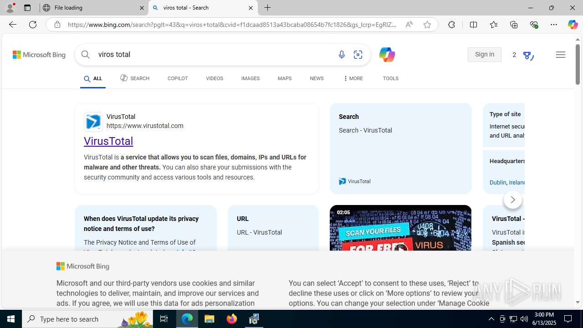Image resolution: width=583 pixels, height=328 pixels.
Task: Open the volume control in tray
Action: (x=524, y=319)
